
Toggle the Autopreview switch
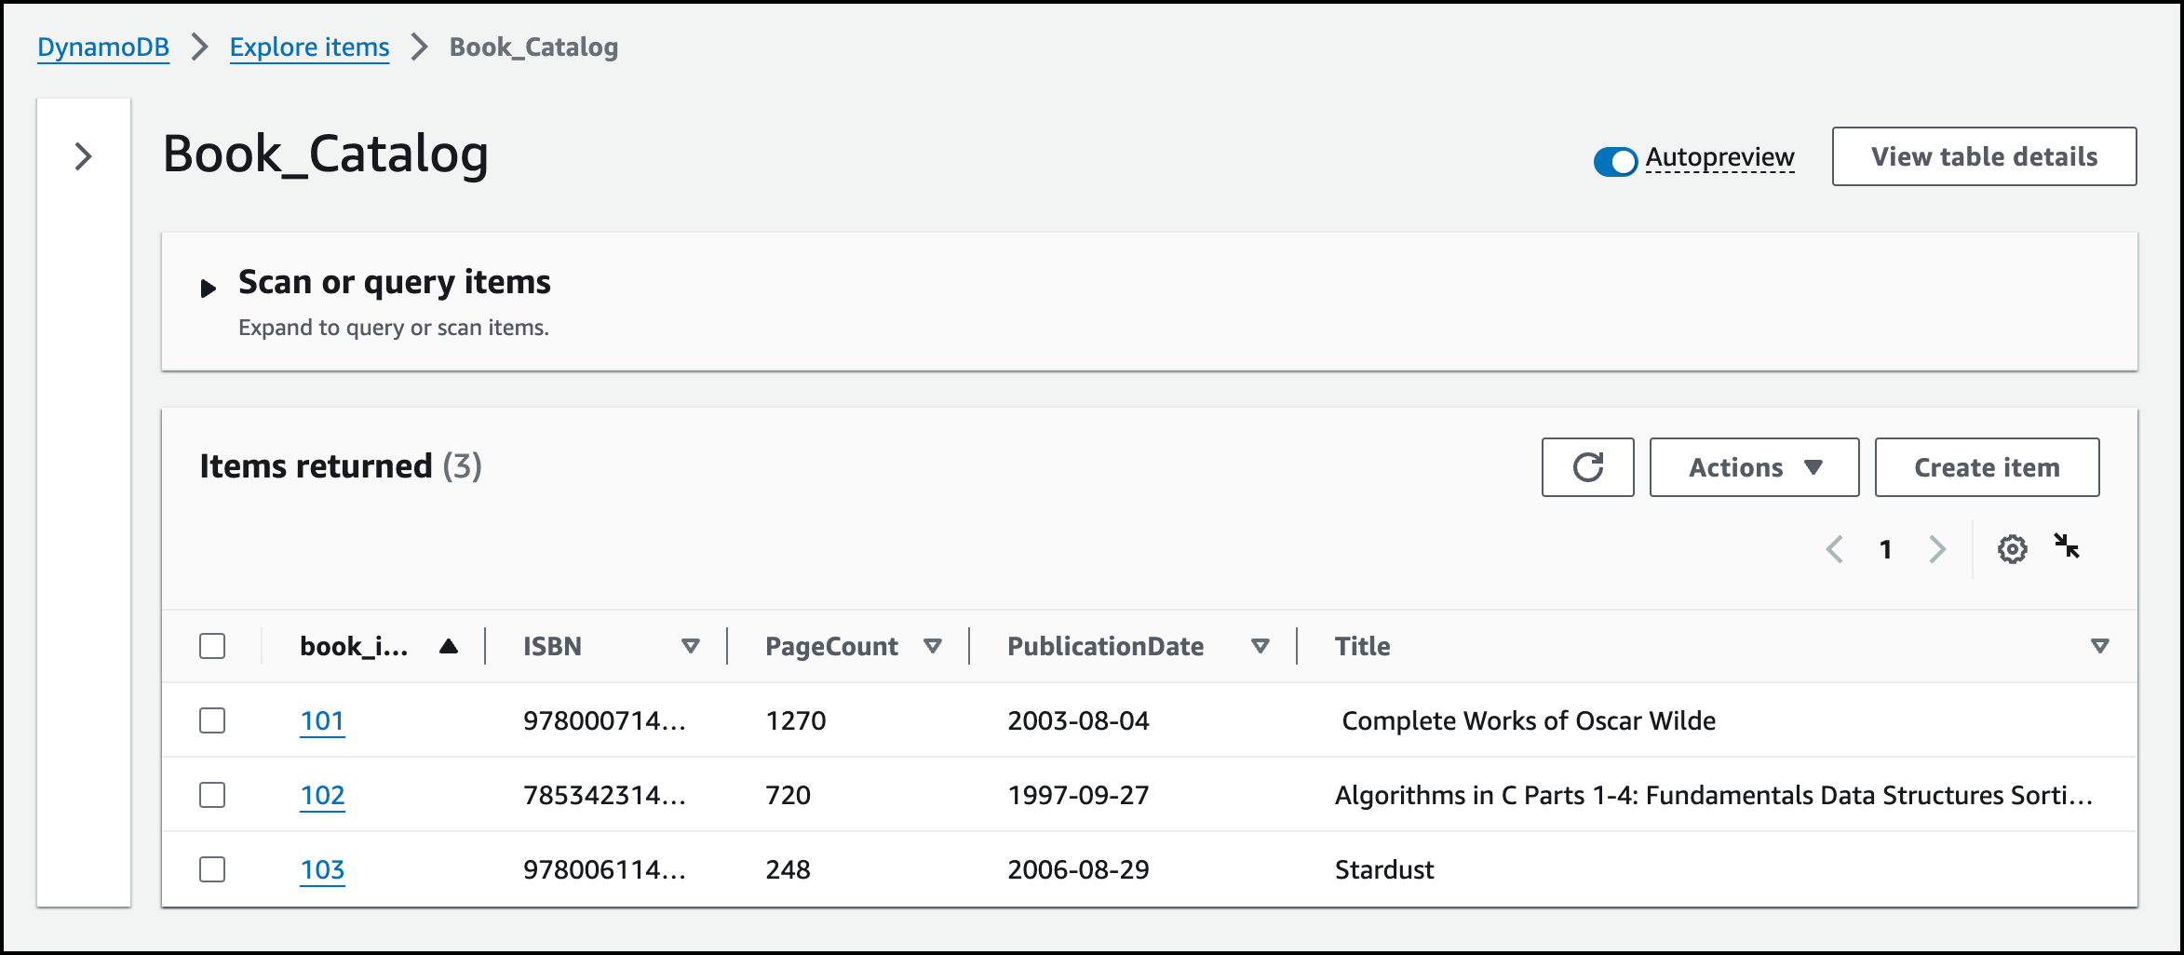[x=1615, y=160]
